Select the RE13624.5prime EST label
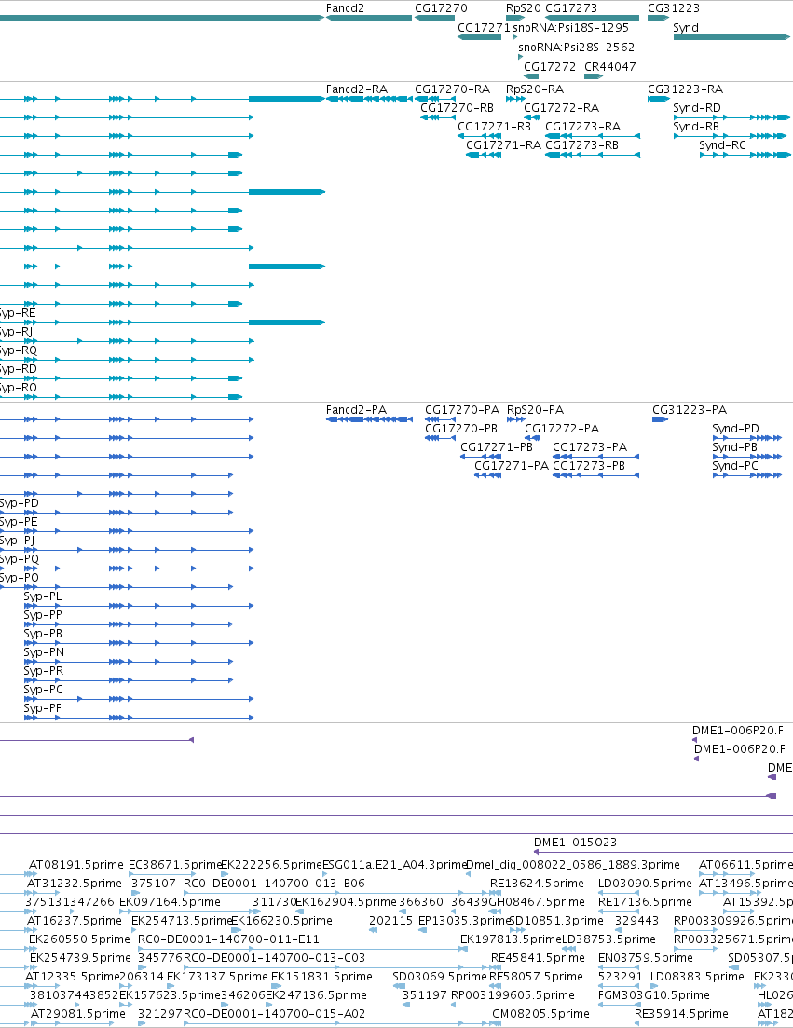Viewport: 793px width, 1028px height. 538,884
